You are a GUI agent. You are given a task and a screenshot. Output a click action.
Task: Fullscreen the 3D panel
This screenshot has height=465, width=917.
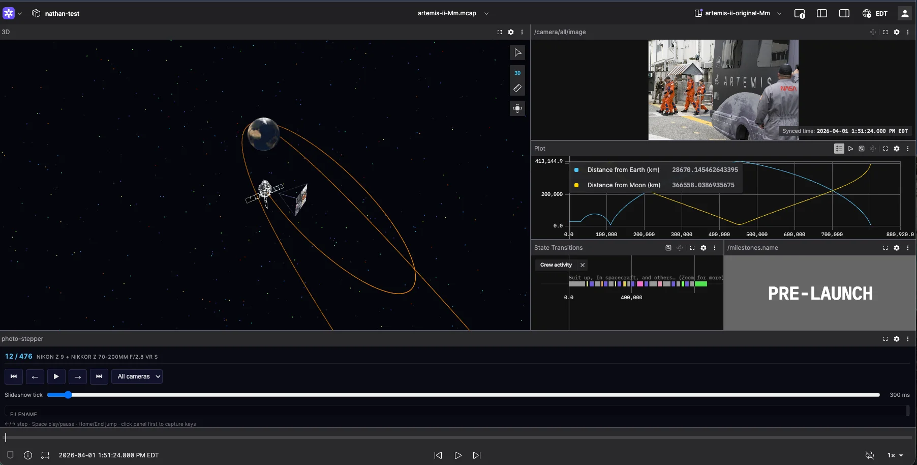click(x=500, y=32)
